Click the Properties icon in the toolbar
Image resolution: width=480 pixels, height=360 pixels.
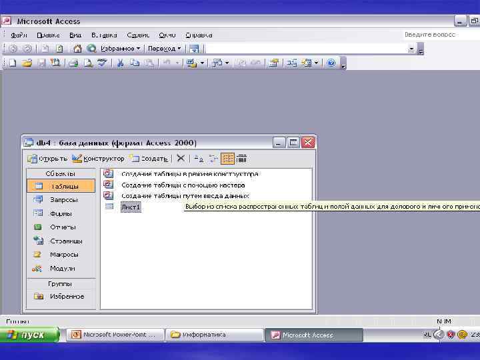pyautogui.click(x=273, y=63)
